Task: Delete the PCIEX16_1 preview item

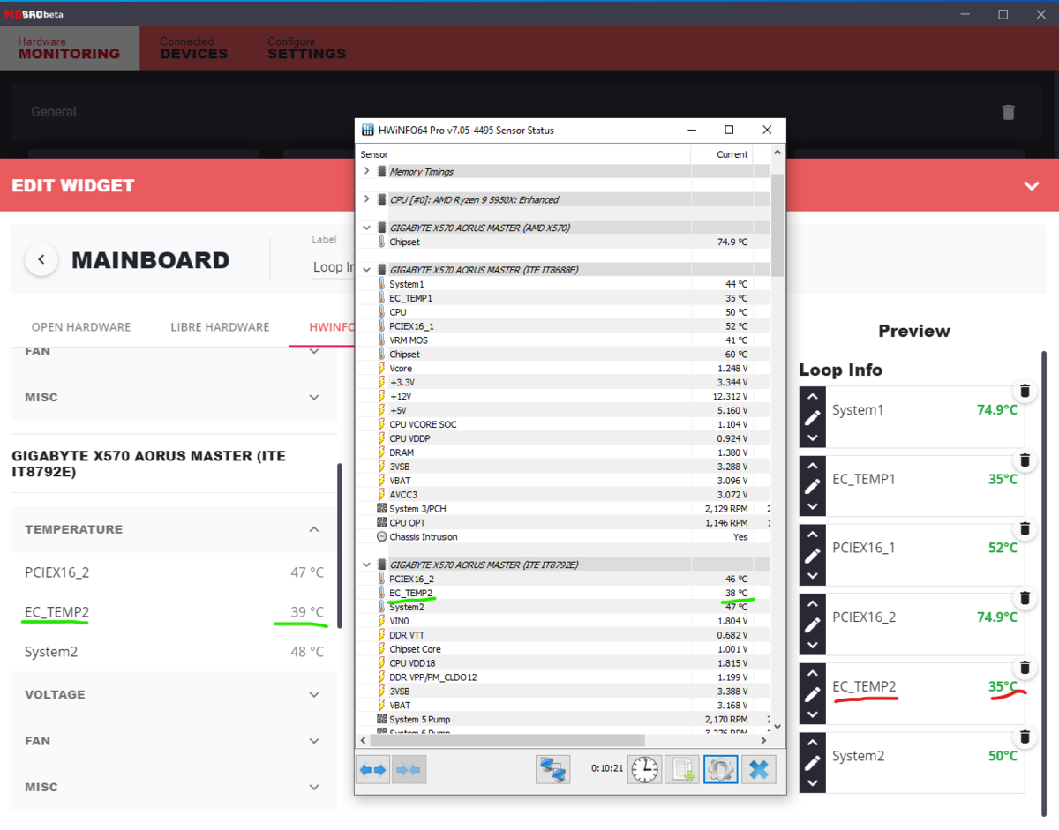Action: point(1025,528)
